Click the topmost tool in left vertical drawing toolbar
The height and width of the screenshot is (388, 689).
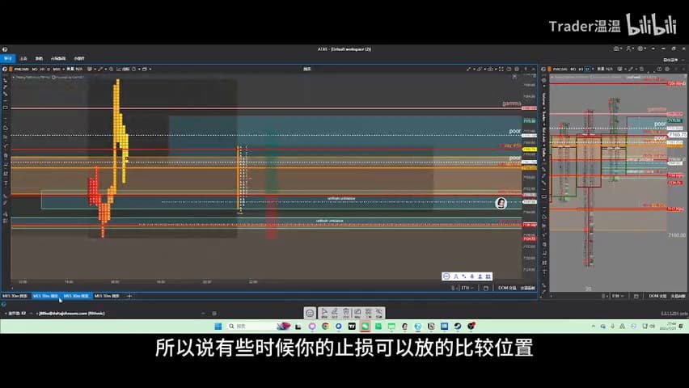(x=6, y=80)
